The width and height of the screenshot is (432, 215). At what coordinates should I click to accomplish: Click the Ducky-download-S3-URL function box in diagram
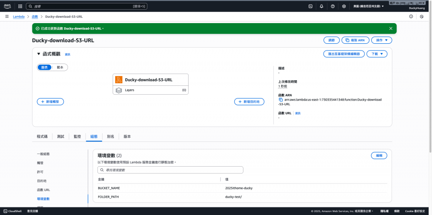coord(151,84)
